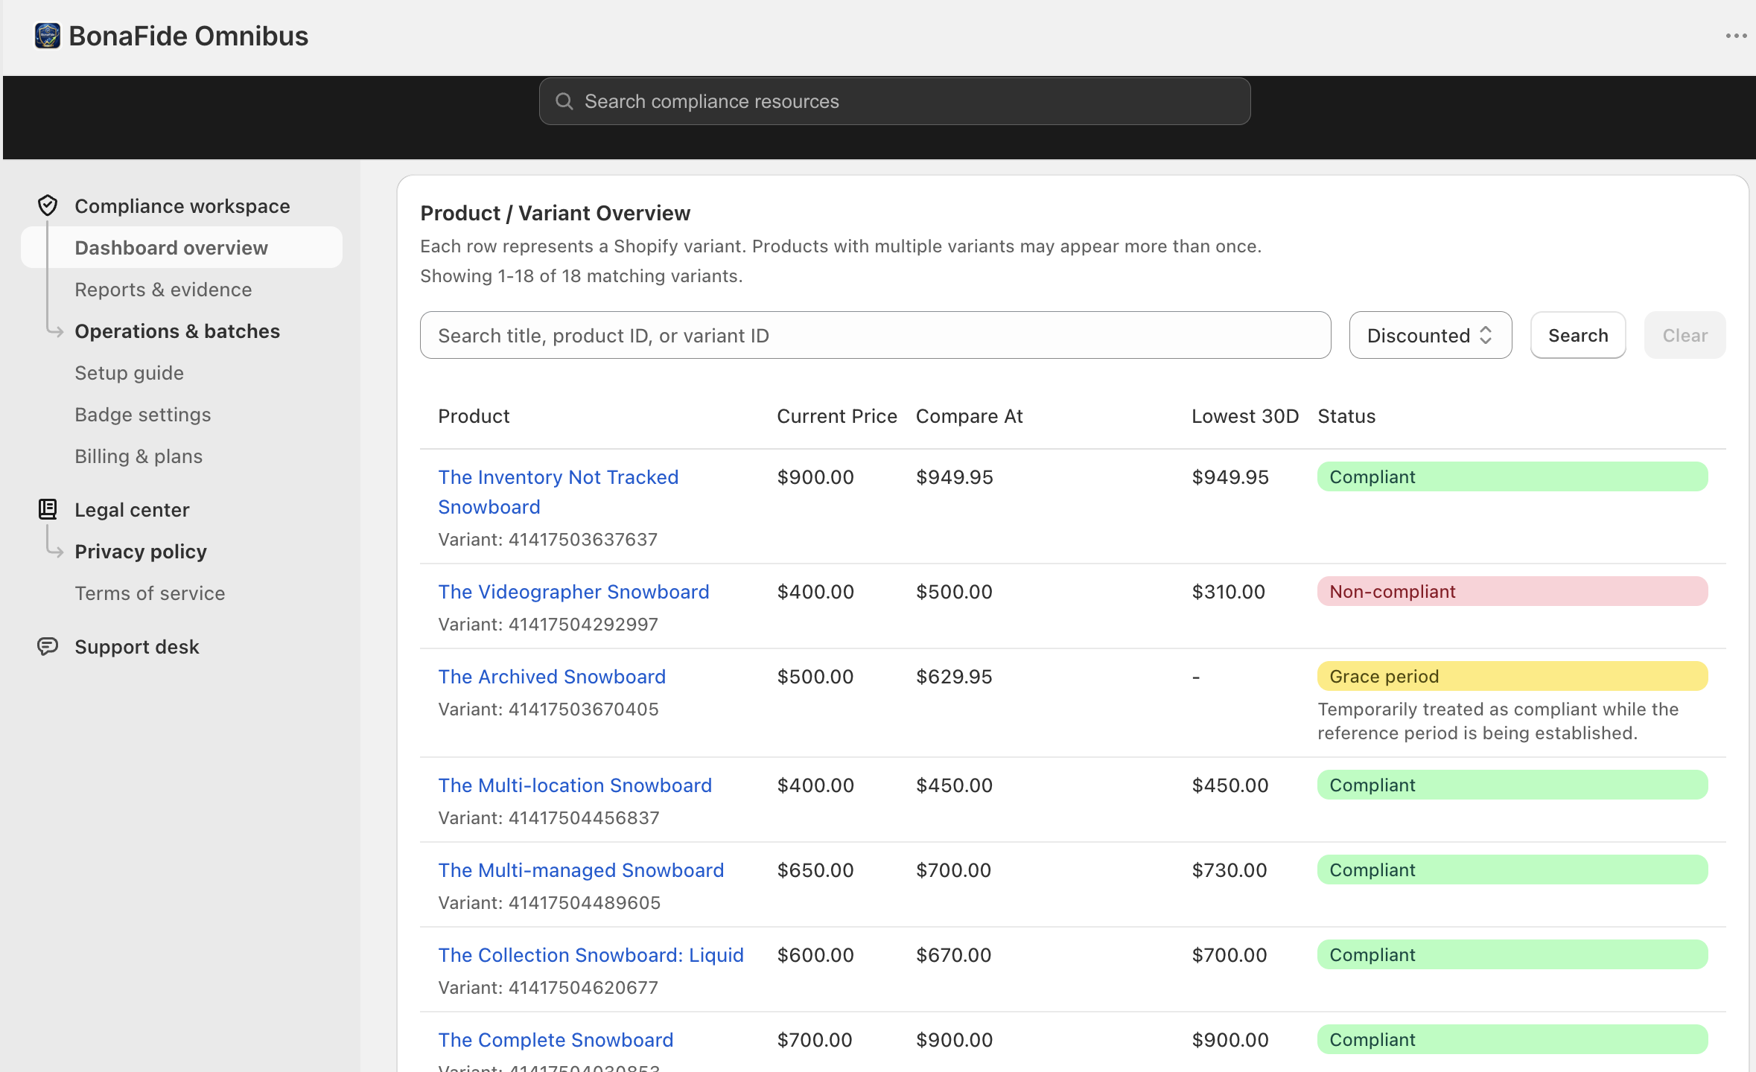Viewport: 1756px width, 1072px height.
Task: Open Badge settings page
Action: (x=142, y=415)
